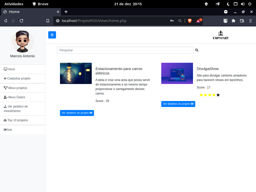Open the Inicio sidebar item
This screenshot has width=256, height=192.
point(22,69)
